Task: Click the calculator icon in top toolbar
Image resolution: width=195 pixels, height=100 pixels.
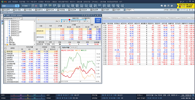Action: 168,6
